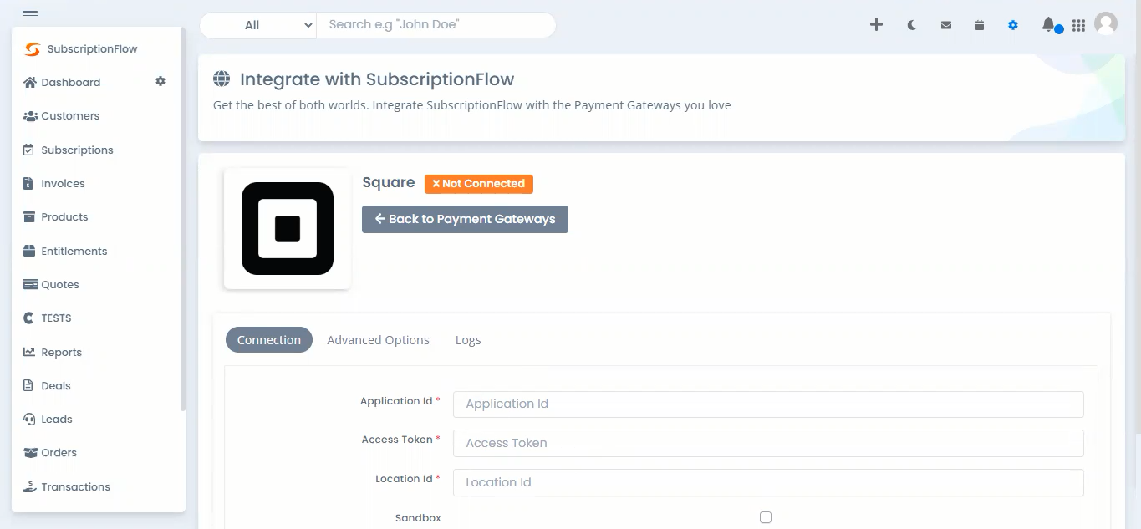1141x529 pixels.
Task: Click the Sandbox label text
Action: pyautogui.click(x=418, y=518)
